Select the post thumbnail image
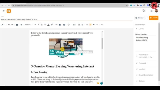 coord(66,47)
